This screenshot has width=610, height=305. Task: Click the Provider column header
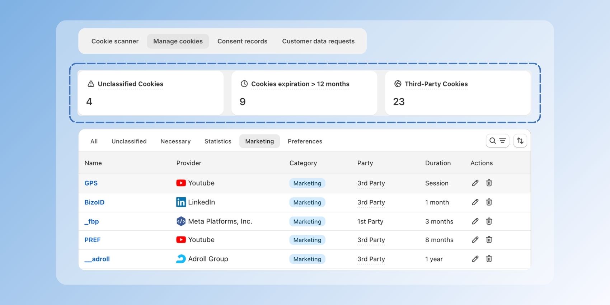[x=189, y=163]
